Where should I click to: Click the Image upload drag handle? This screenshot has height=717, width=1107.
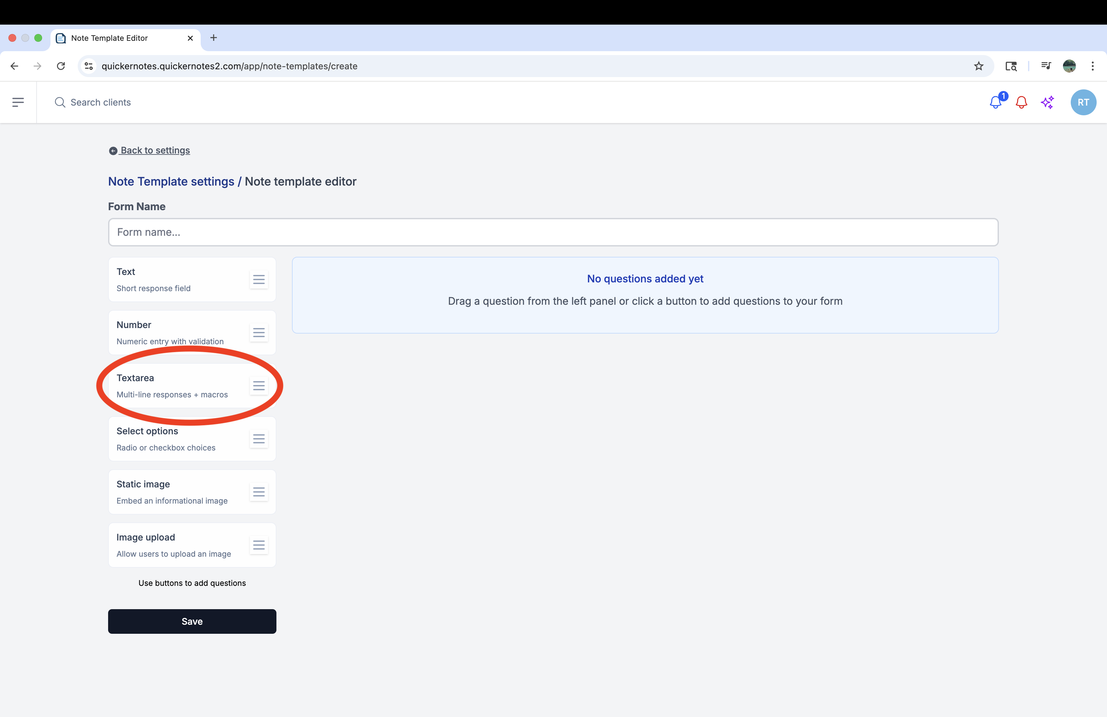[x=259, y=545]
